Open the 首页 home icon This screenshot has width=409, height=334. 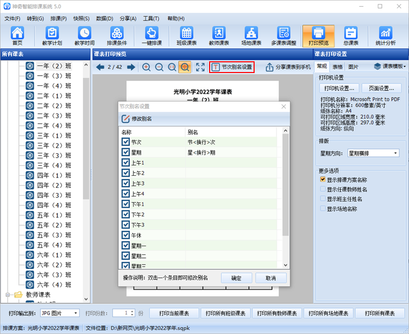pyautogui.click(x=17, y=36)
